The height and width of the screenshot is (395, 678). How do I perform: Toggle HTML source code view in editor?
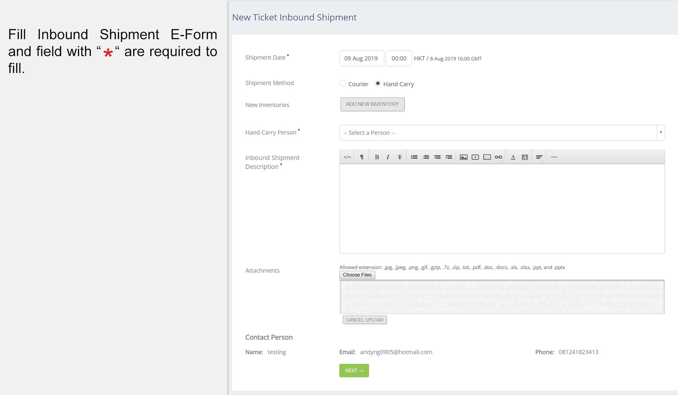tap(347, 157)
